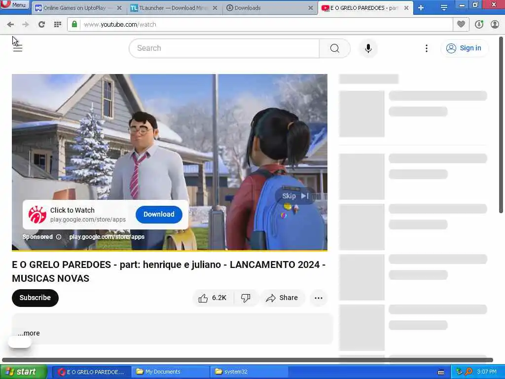The image size is (505, 379).
Task: Search with your voice microphone icon
Action: (368, 48)
